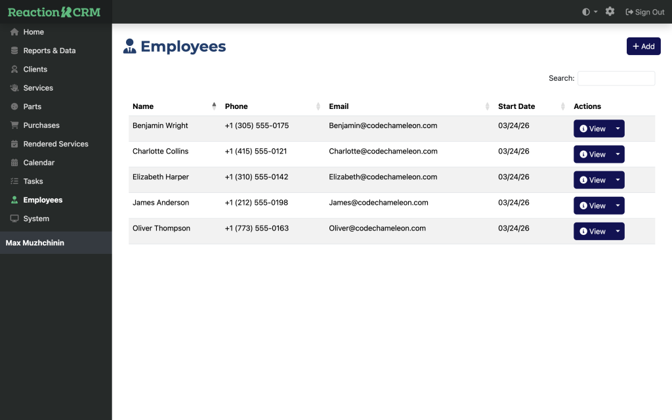Click the System monitor icon in sidebar
This screenshot has height=420, width=672.
coord(14,219)
